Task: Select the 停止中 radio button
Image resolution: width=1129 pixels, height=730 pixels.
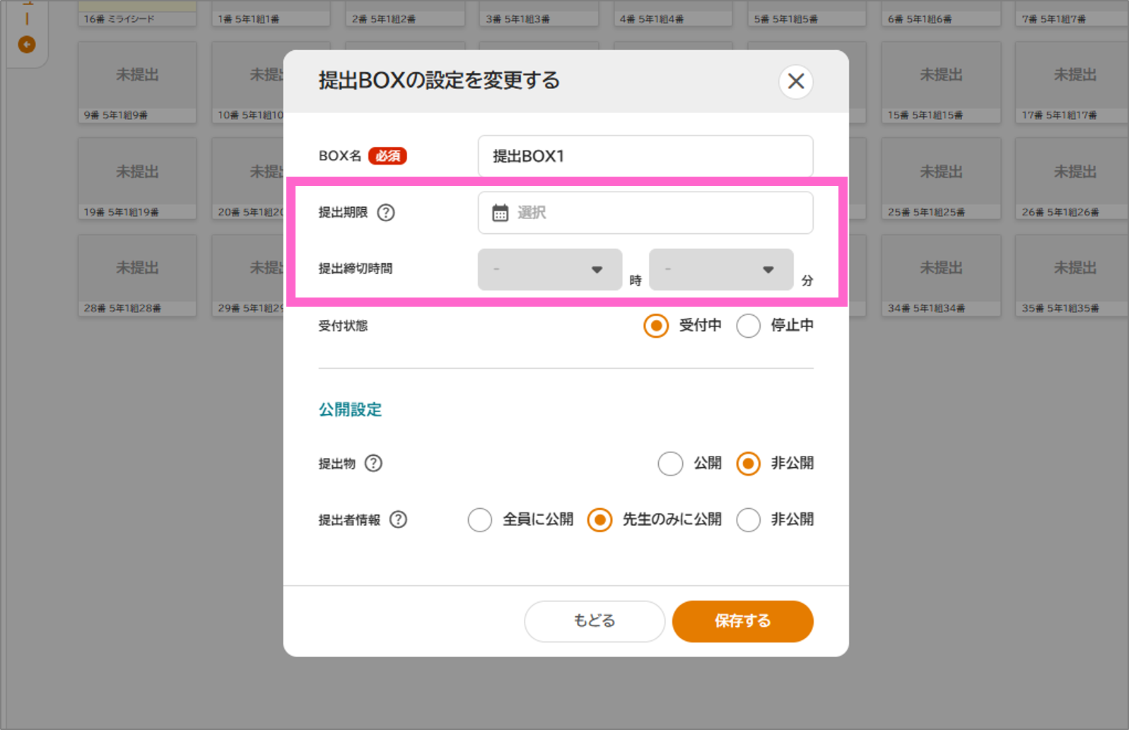Action: (748, 326)
